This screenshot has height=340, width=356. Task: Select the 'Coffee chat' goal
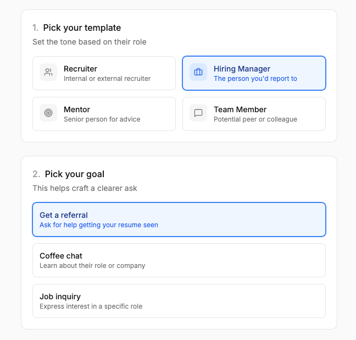coord(179,260)
